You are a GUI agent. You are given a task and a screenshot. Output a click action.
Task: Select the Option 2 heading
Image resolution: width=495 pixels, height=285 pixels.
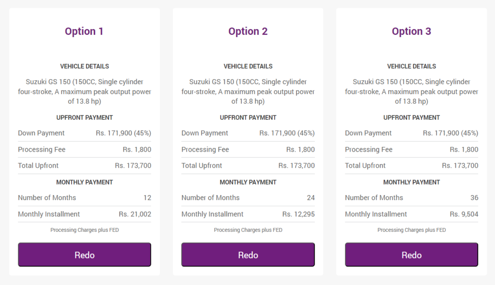pyautogui.click(x=248, y=31)
